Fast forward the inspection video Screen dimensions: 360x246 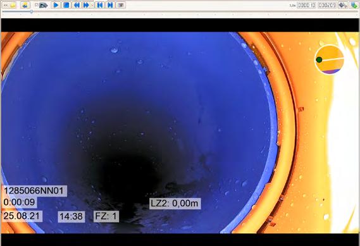[86, 5]
